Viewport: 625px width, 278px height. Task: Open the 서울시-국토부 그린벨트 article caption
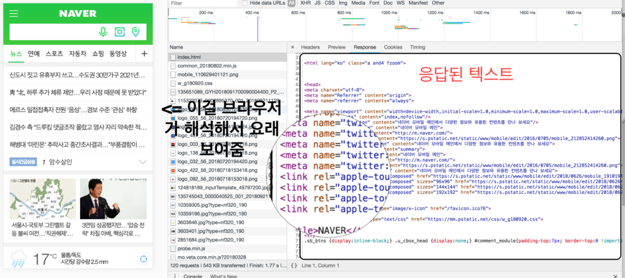click(42, 229)
